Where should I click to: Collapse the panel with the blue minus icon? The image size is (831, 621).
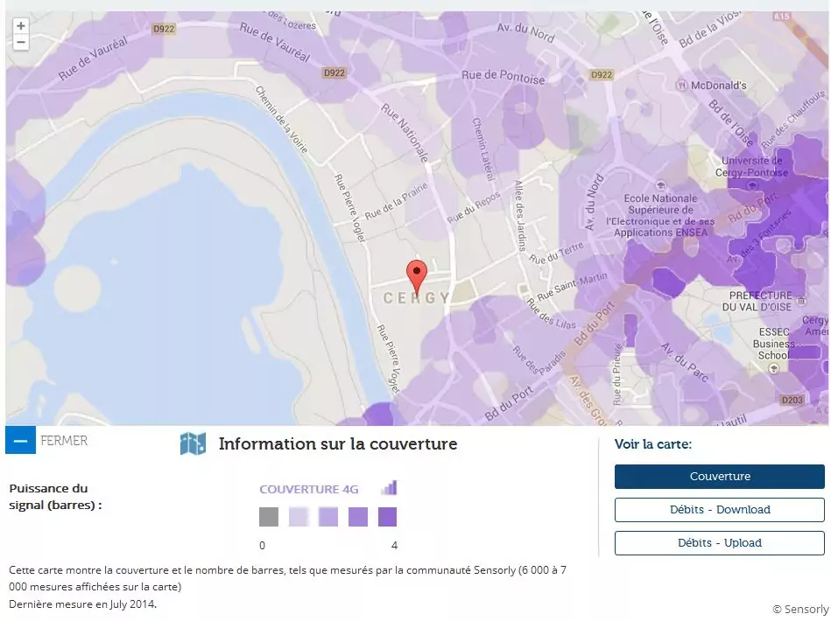tap(21, 441)
